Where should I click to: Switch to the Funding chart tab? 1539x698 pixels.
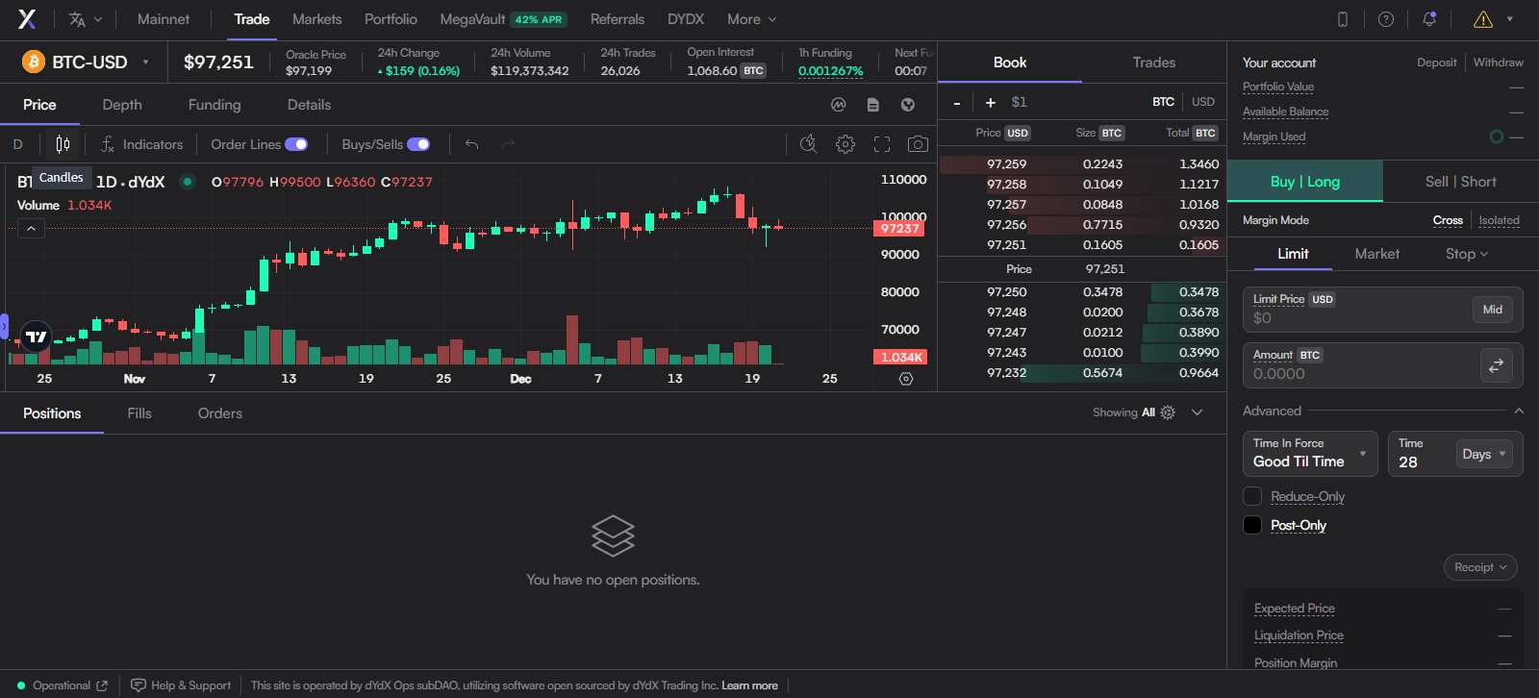coord(214,105)
